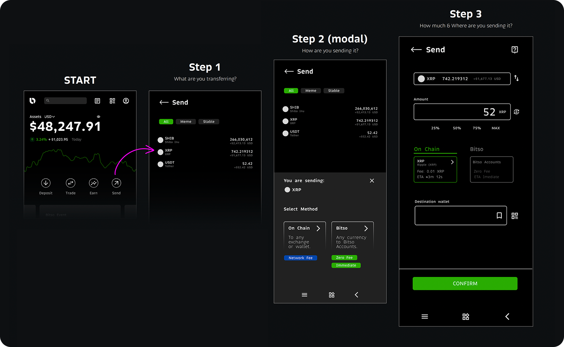Tap the Deposit icon
The height and width of the screenshot is (347, 564).
tap(46, 183)
